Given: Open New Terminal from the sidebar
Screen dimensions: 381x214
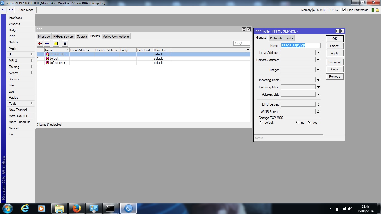Looking at the screenshot, I should 18,110.
